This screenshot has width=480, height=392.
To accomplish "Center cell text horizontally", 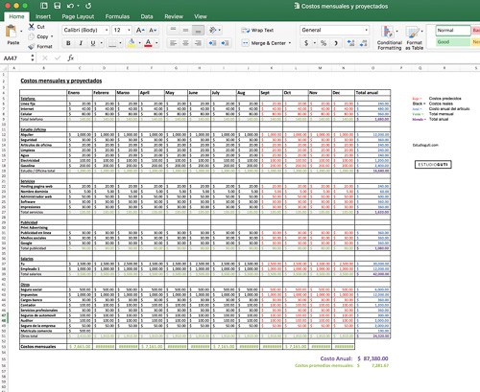I will click(x=185, y=43).
